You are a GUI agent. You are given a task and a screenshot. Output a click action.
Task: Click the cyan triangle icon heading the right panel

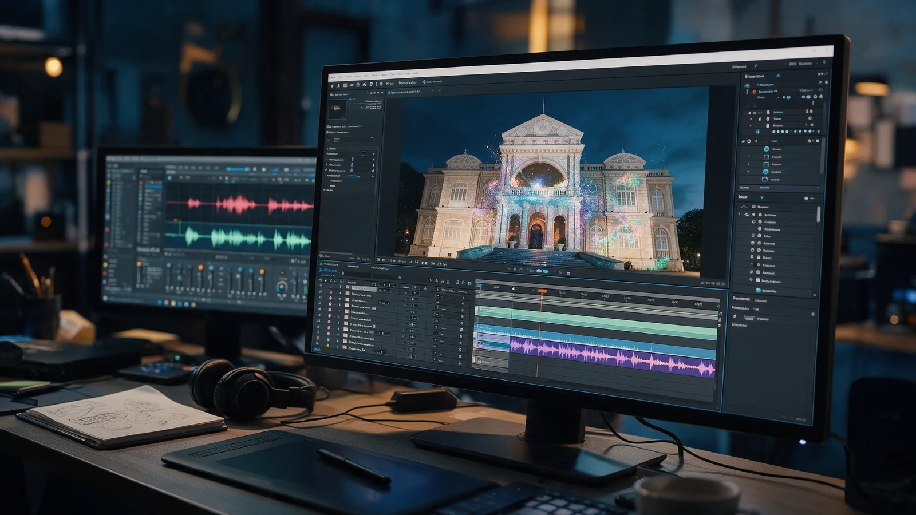click(x=747, y=85)
